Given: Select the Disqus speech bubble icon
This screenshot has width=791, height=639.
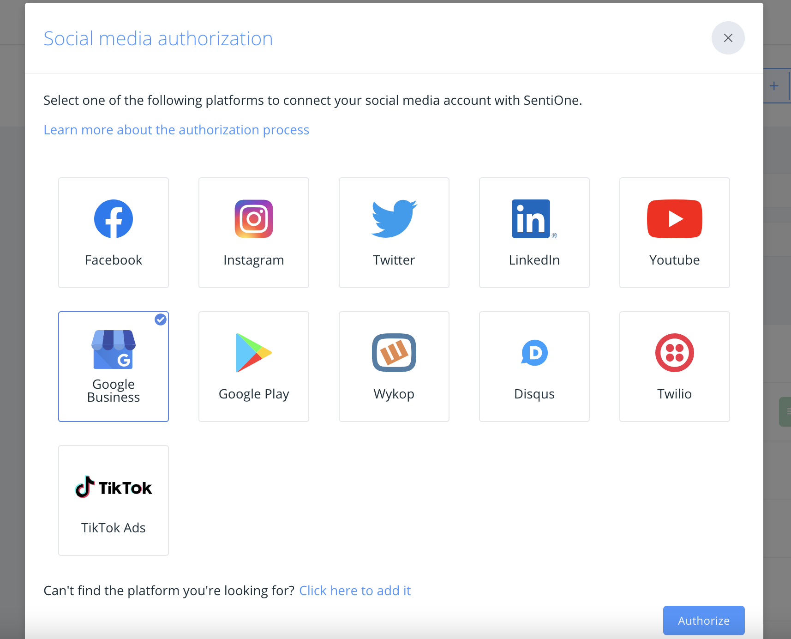Looking at the screenshot, I should [534, 353].
